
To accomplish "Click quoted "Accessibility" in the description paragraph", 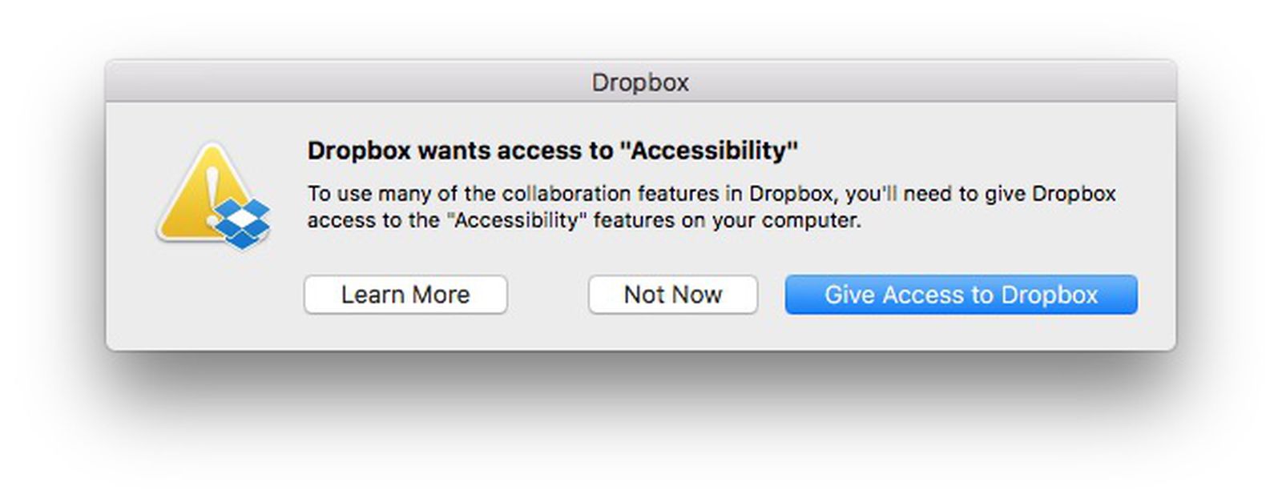I will [x=515, y=220].
